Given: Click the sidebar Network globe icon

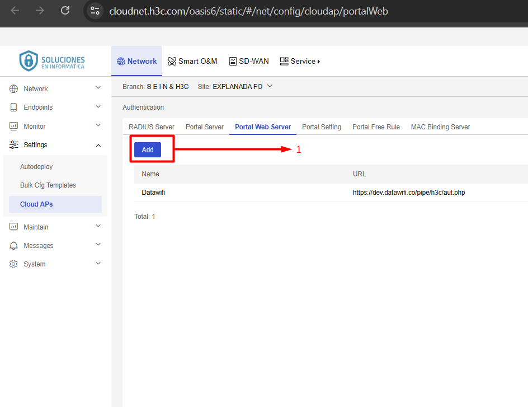Looking at the screenshot, I should tap(13, 89).
